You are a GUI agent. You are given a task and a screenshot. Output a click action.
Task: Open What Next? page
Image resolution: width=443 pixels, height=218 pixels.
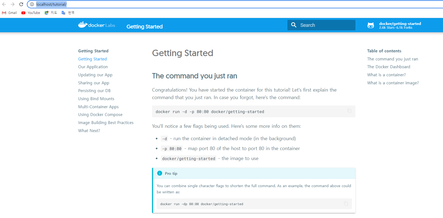pyautogui.click(x=89, y=131)
